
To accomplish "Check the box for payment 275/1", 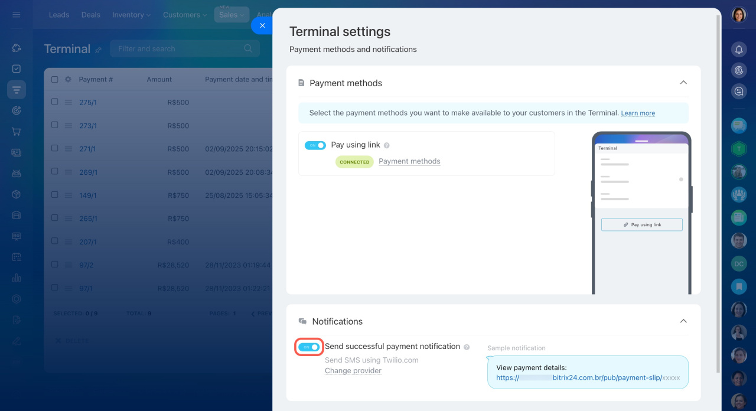I will (x=55, y=102).
